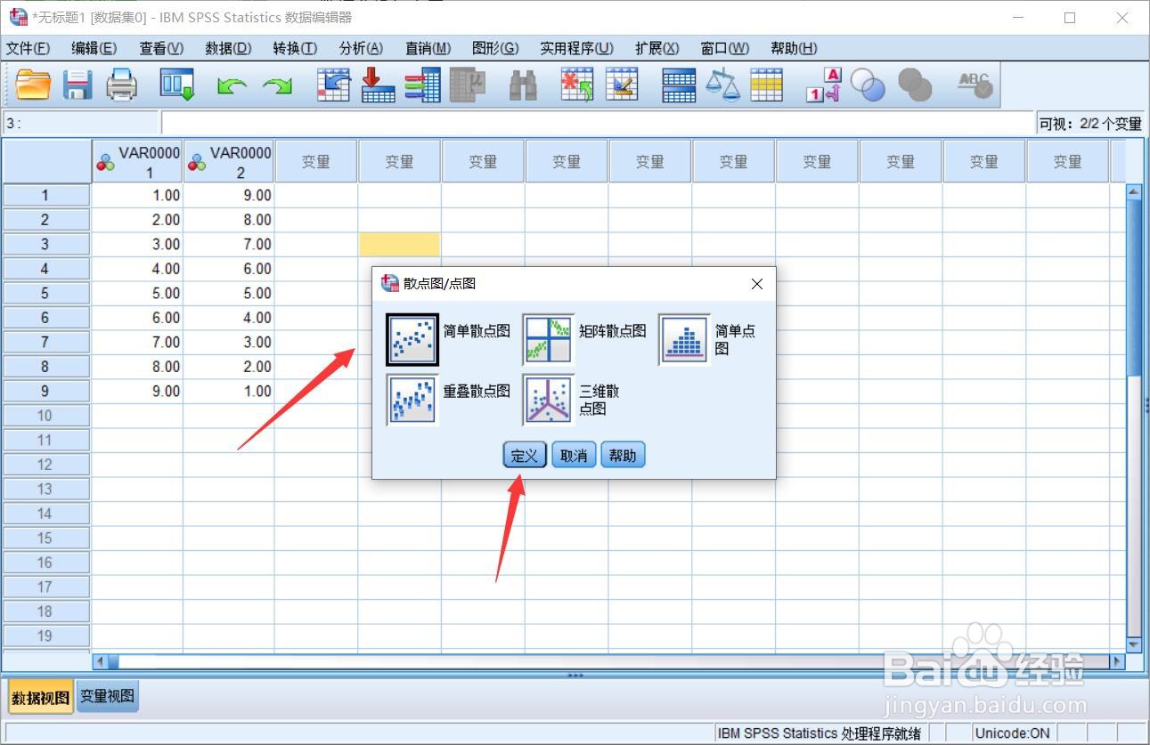Click the 帮助 (Help) button in dialog
1150x745 pixels.
point(623,455)
